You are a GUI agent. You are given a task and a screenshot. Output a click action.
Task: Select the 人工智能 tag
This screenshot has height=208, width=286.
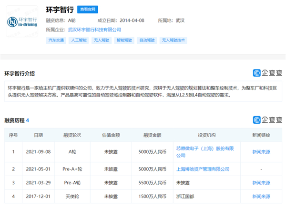(78, 40)
